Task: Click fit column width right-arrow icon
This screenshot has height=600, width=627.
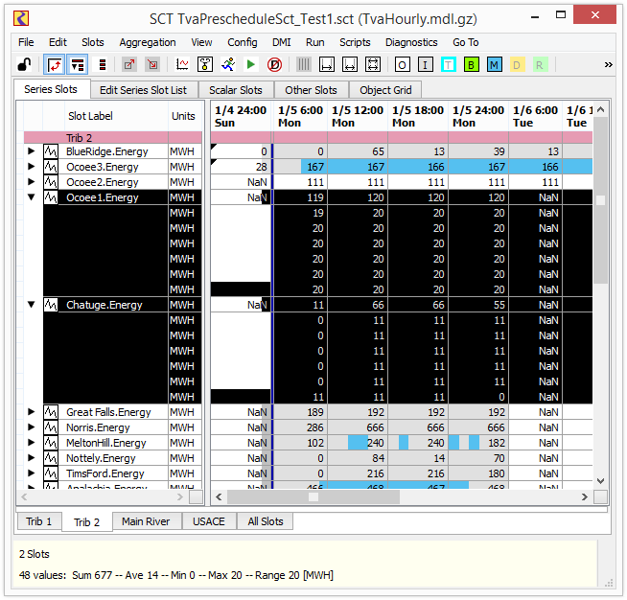Action: [327, 64]
